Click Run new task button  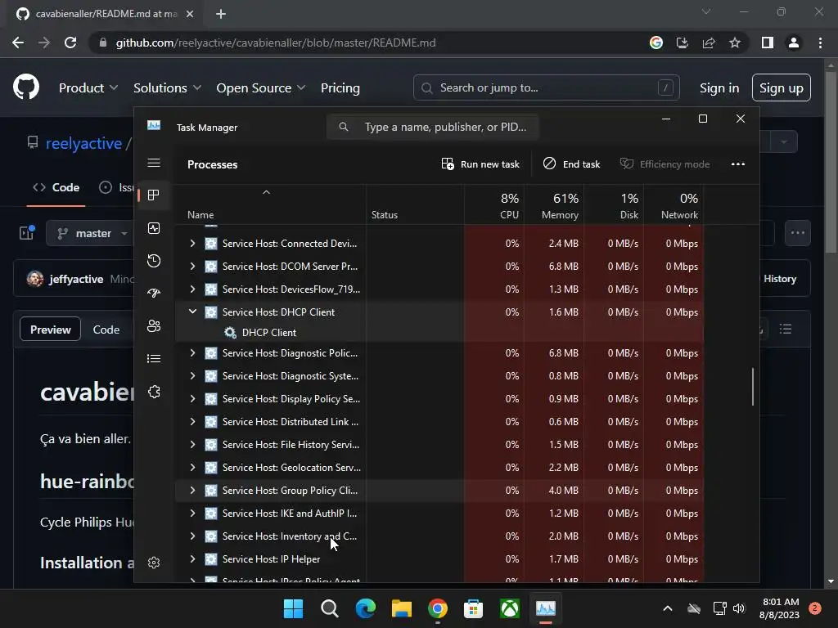(480, 164)
